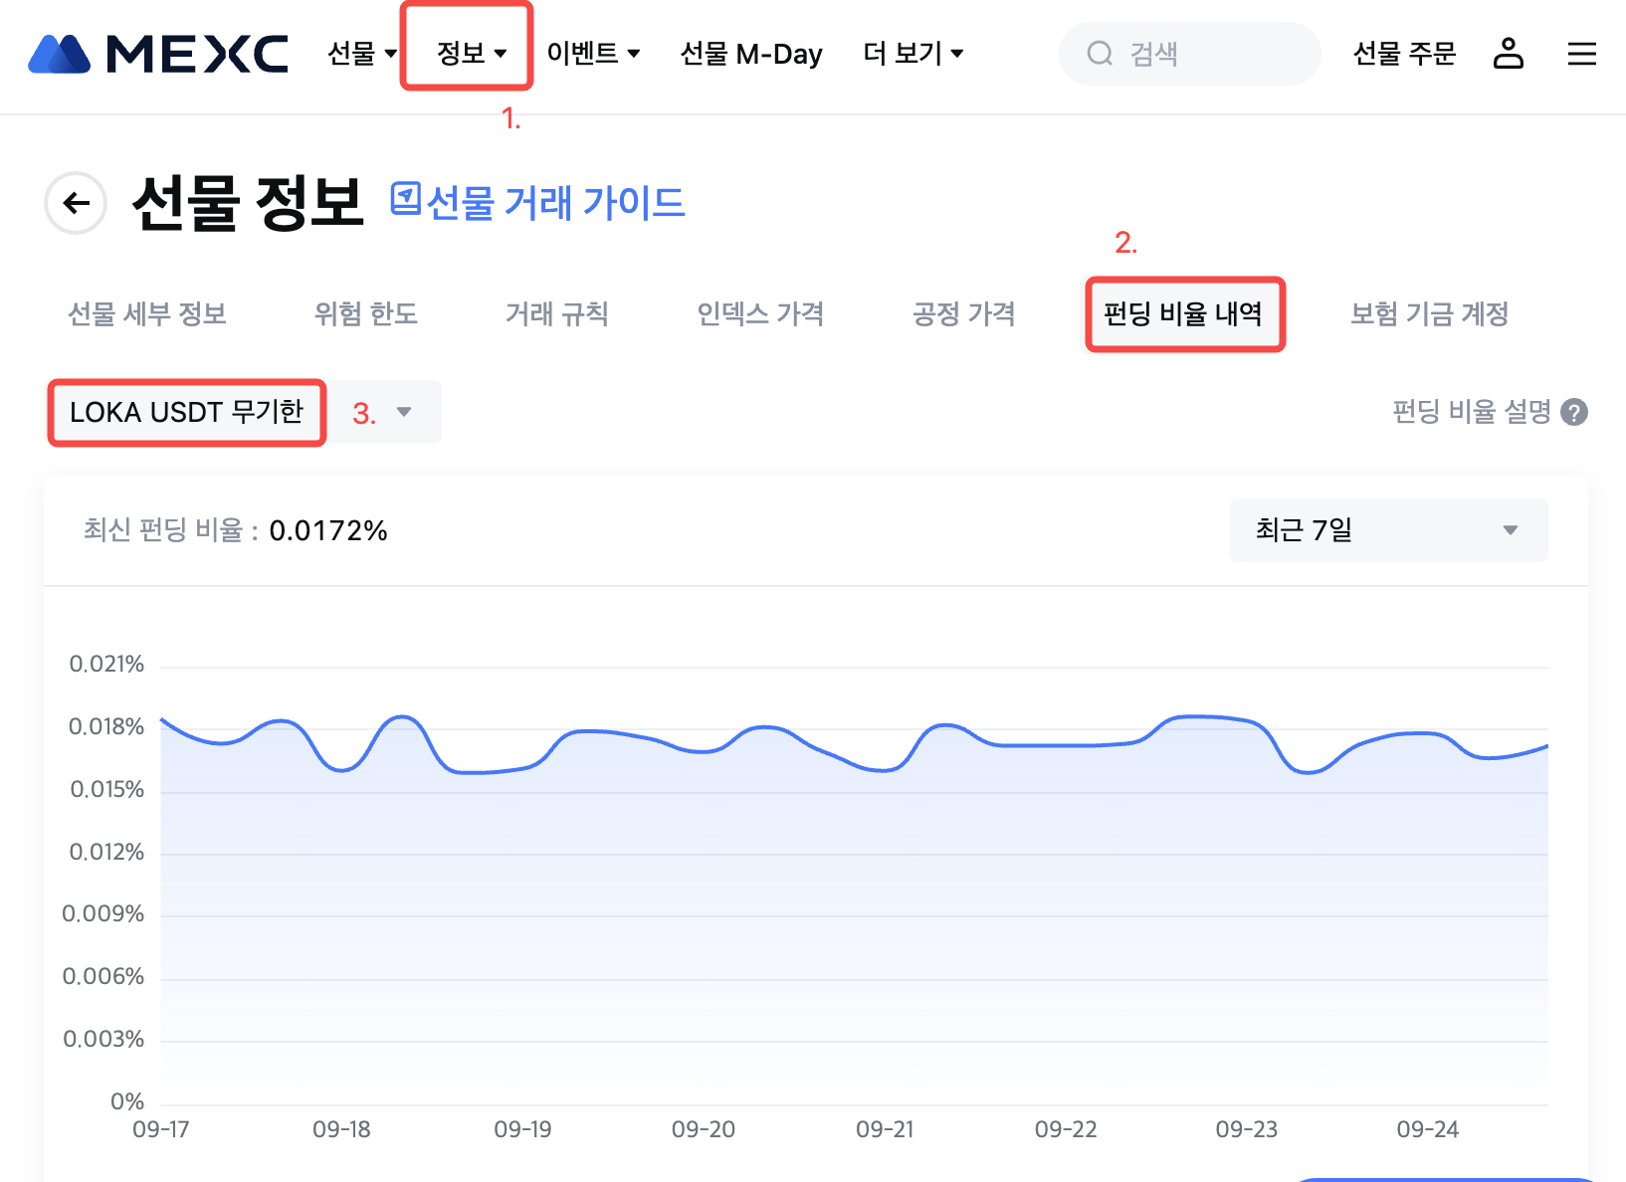Open the 최근 7일 period dropdown
The image size is (1626, 1182).
pyautogui.click(x=1388, y=530)
